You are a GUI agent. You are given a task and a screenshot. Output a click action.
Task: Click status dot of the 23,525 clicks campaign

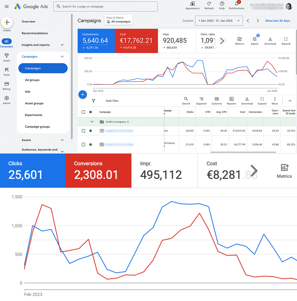[91, 131]
